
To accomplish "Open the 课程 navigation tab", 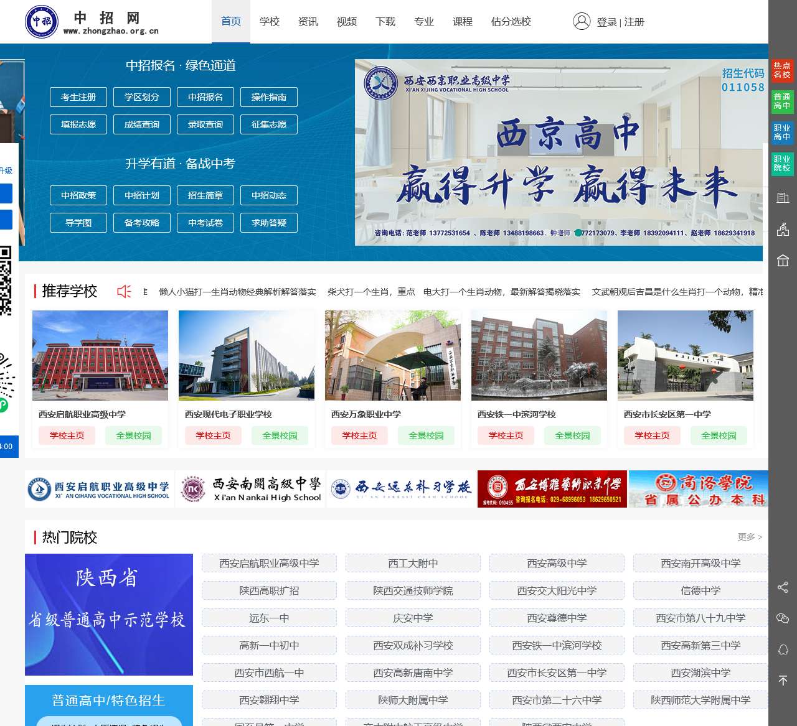I will pyautogui.click(x=463, y=22).
